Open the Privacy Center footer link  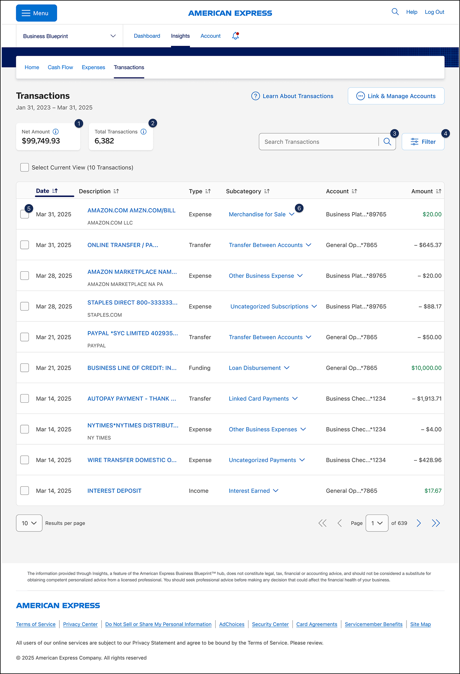pos(80,624)
